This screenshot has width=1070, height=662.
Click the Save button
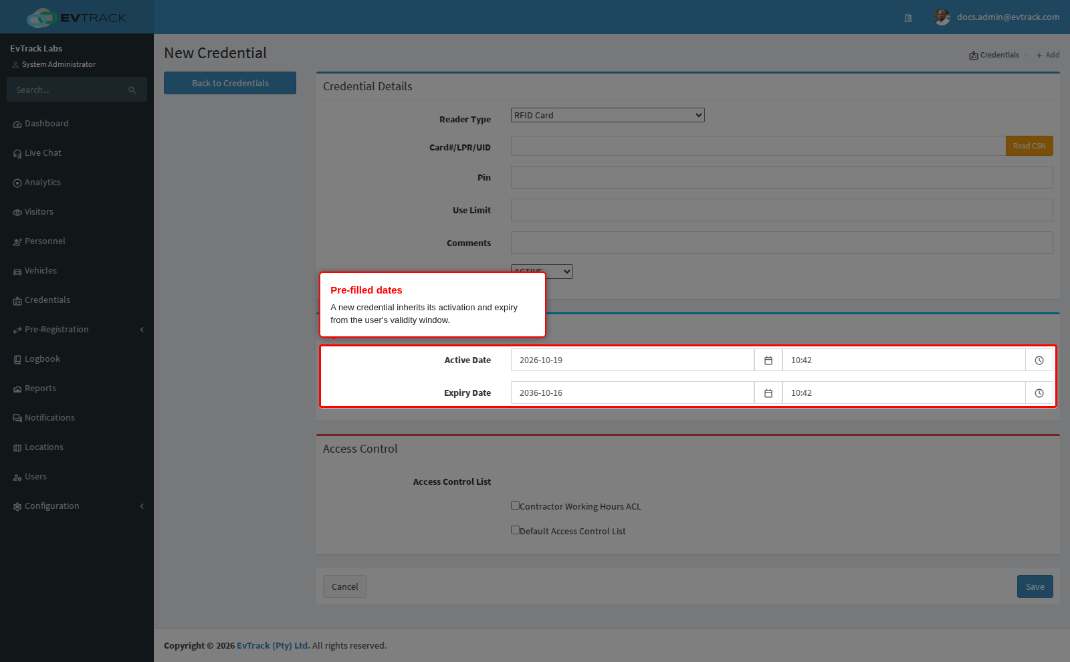[x=1035, y=586]
